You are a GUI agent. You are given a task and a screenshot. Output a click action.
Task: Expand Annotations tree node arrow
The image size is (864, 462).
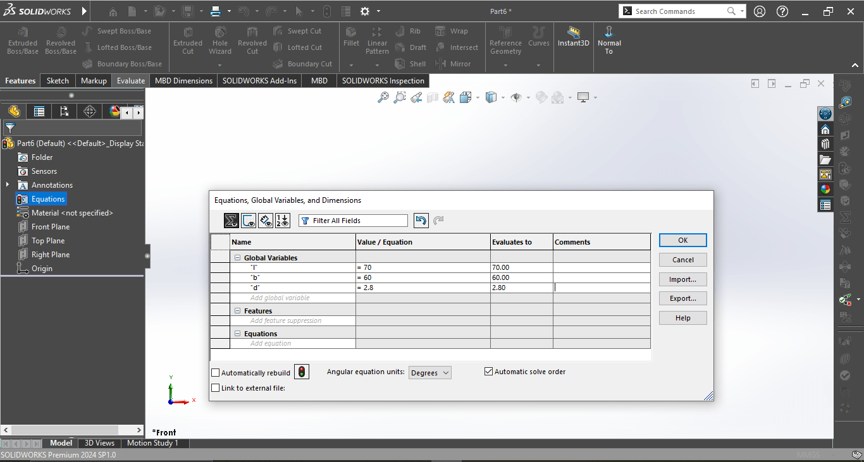8,185
